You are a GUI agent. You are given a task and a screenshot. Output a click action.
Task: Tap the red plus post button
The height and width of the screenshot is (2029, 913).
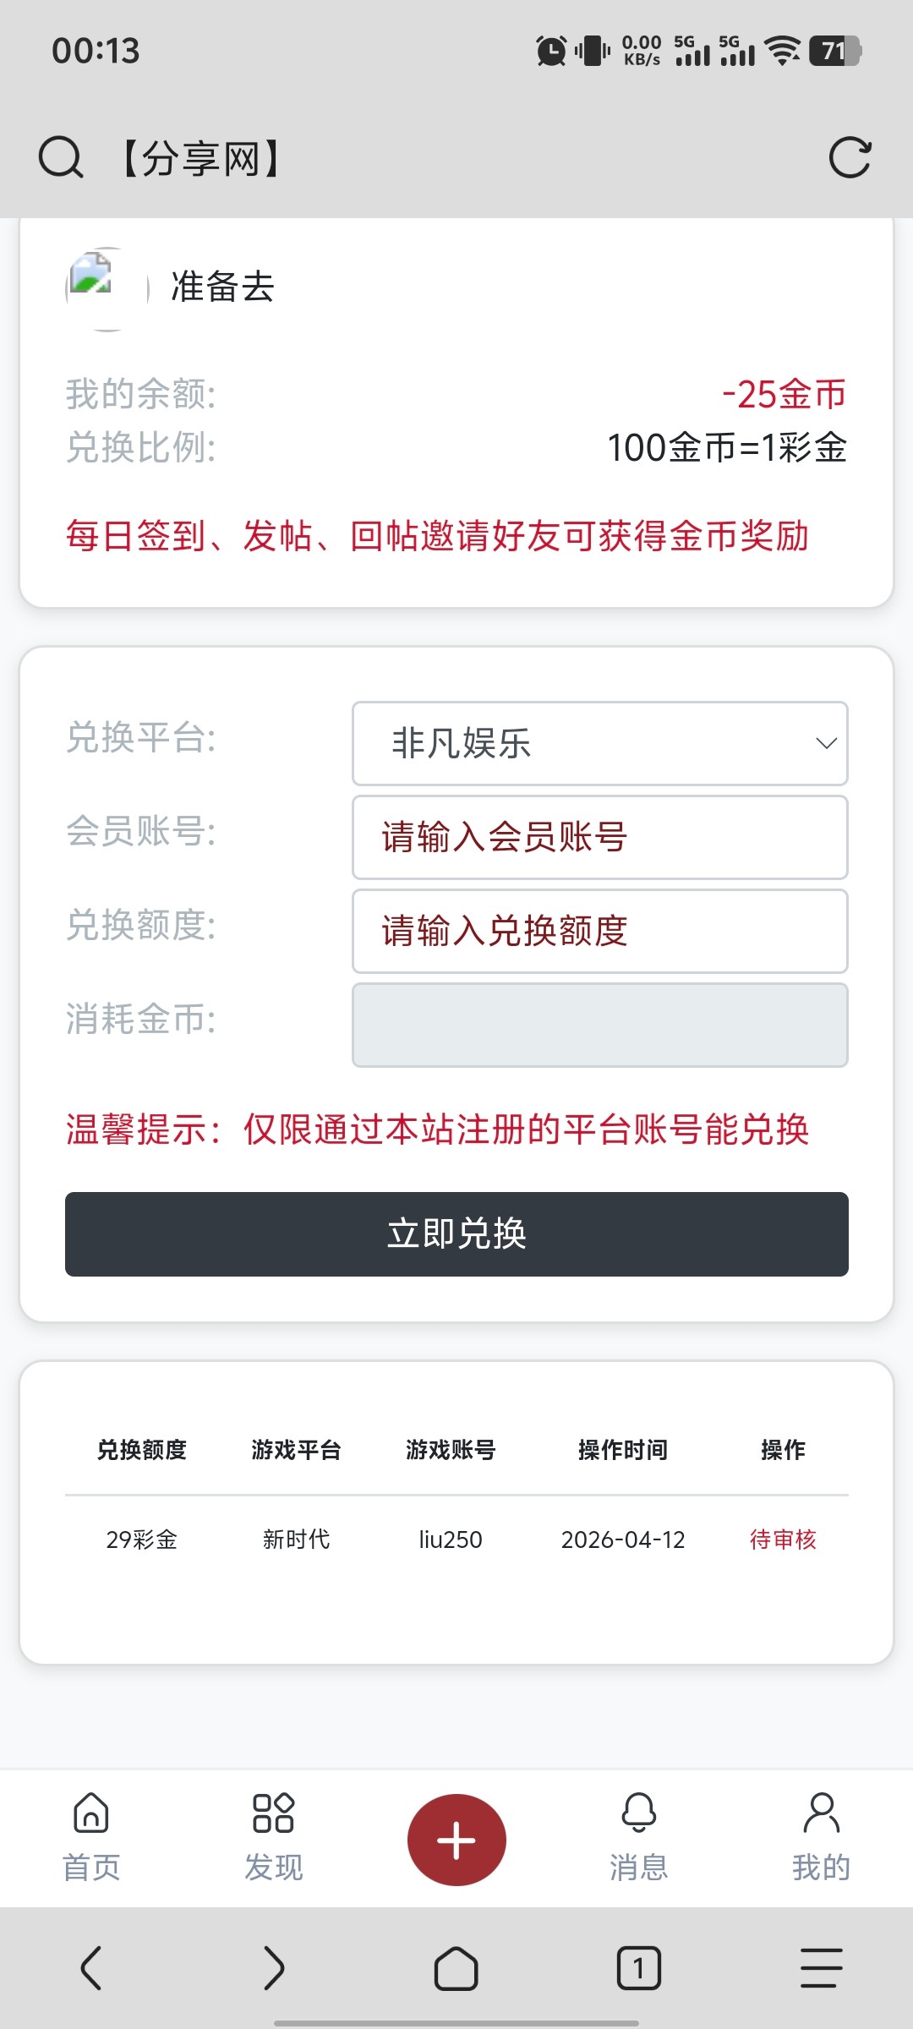click(x=456, y=1840)
